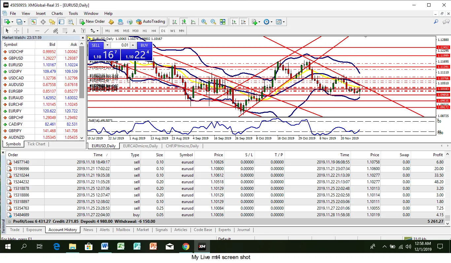Image resolution: width=451 pixels, height=263 pixels.
Task: Toggle the Navigator star-folder icon
Action: (x=52, y=22)
